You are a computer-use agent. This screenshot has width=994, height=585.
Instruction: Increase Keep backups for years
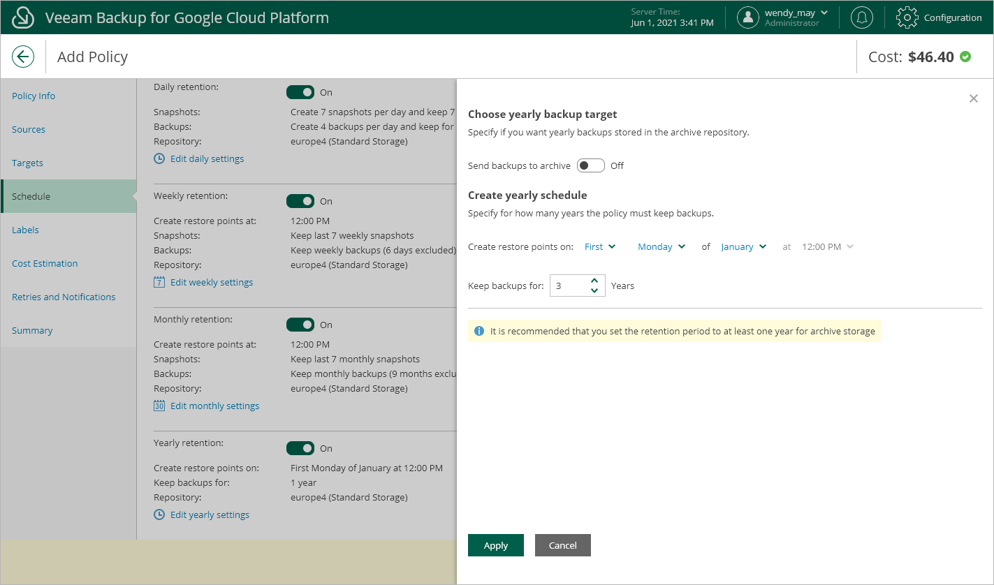pyautogui.click(x=594, y=281)
